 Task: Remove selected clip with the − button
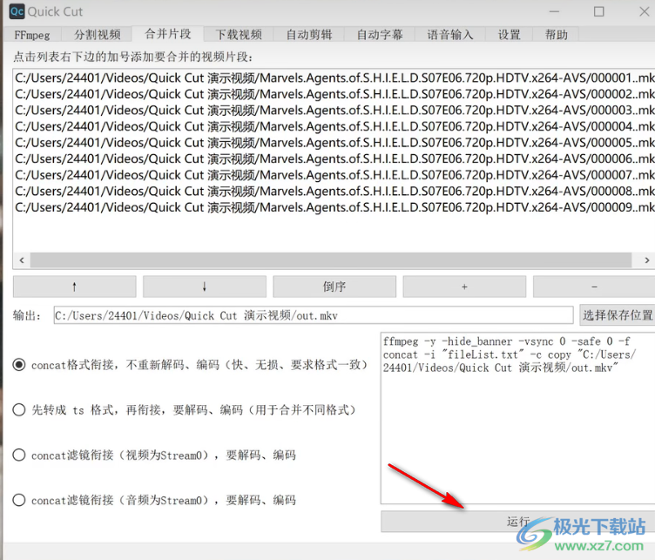594,287
